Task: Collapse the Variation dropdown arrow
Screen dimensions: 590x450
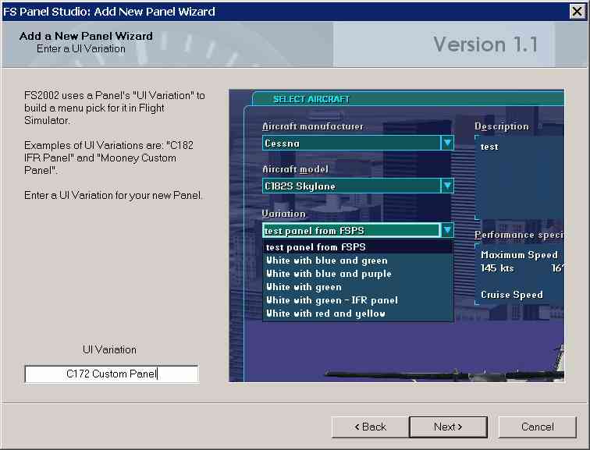Action: [447, 230]
